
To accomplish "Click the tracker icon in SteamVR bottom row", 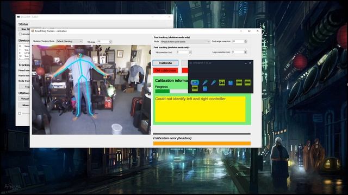I will (195, 89).
